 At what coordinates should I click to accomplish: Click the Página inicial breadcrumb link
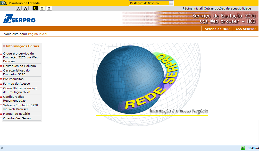37,34
